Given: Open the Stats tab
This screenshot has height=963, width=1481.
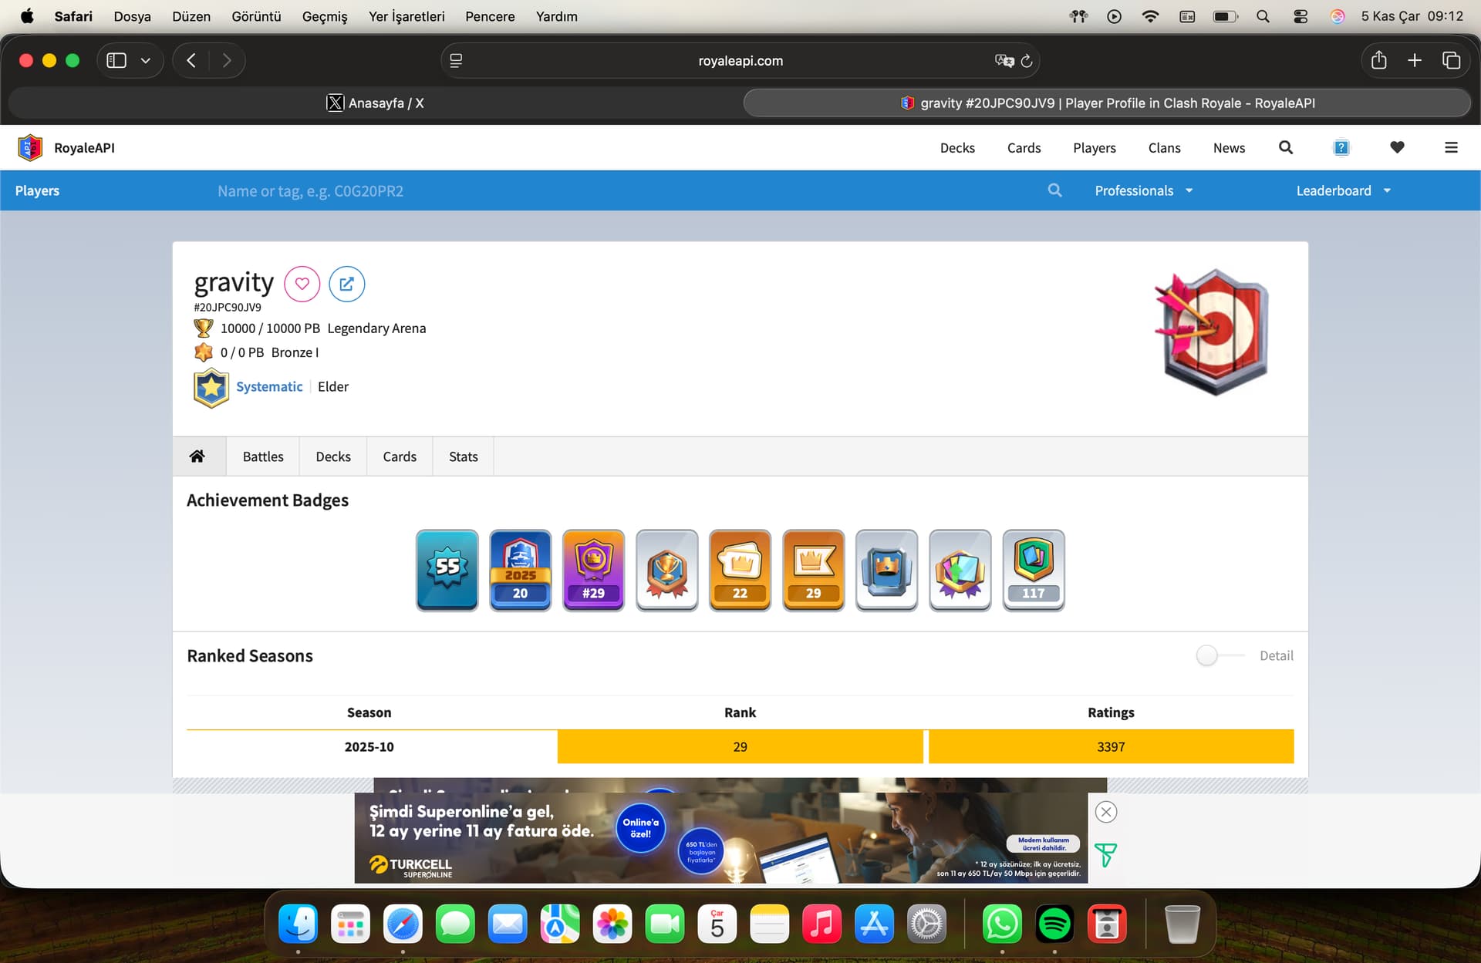Looking at the screenshot, I should [463, 456].
